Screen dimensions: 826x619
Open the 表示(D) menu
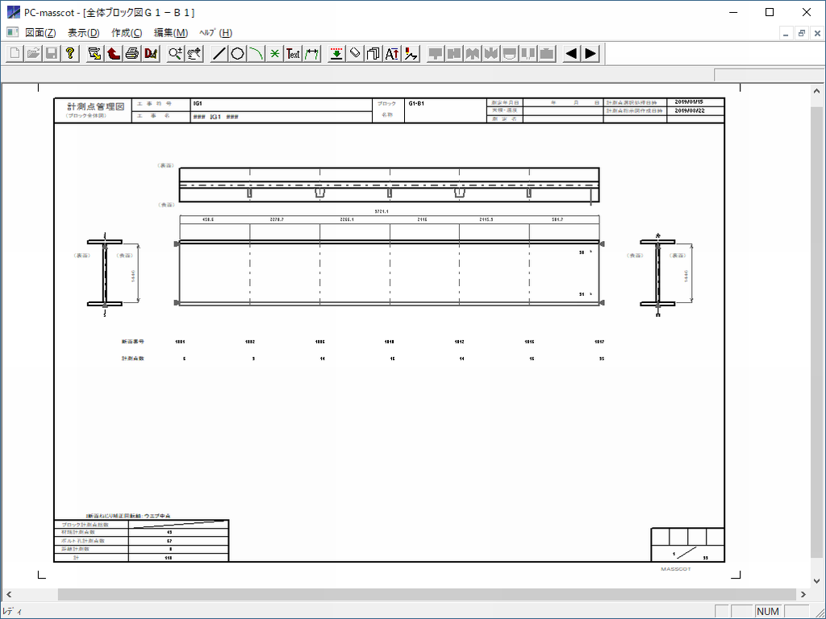point(83,33)
